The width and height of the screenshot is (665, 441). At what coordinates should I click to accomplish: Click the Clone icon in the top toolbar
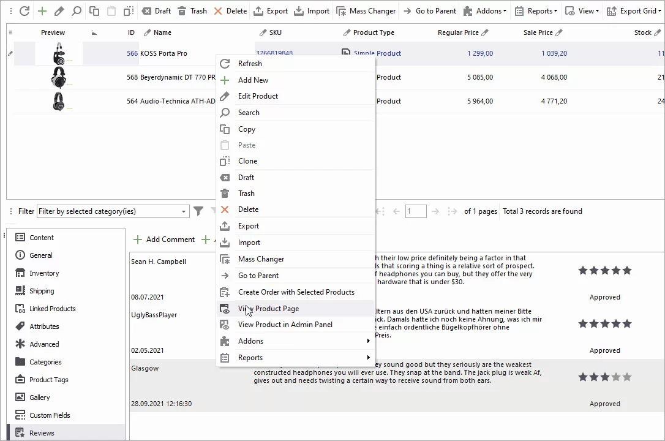pos(128,11)
